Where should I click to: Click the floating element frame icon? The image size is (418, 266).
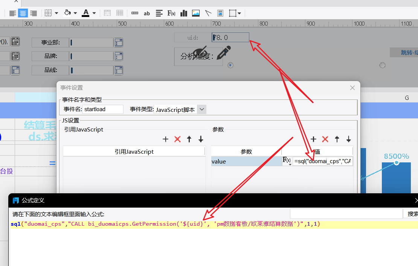click(x=232, y=13)
